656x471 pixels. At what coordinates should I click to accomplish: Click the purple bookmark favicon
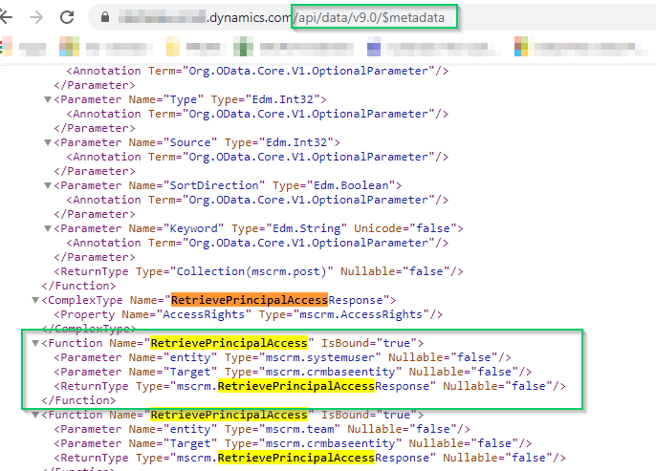[374, 46]
